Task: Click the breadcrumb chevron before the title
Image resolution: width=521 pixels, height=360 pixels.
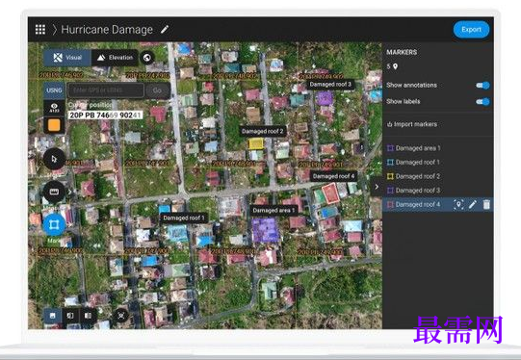Action: click(55, 30)
